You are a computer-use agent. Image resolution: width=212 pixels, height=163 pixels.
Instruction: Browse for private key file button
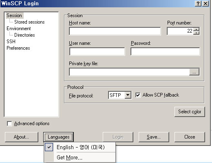194,72
